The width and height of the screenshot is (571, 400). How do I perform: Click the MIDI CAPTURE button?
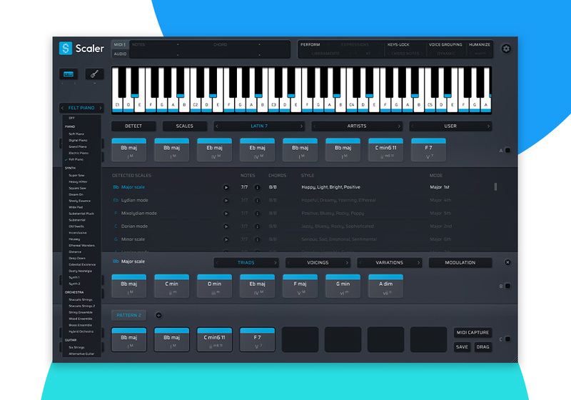(x=473, y=332)
